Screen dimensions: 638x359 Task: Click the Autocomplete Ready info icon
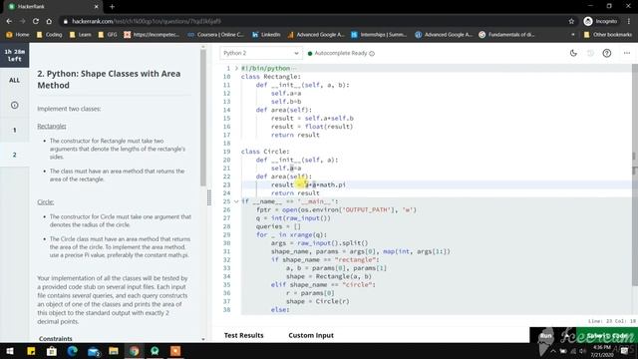coord(372,53)
